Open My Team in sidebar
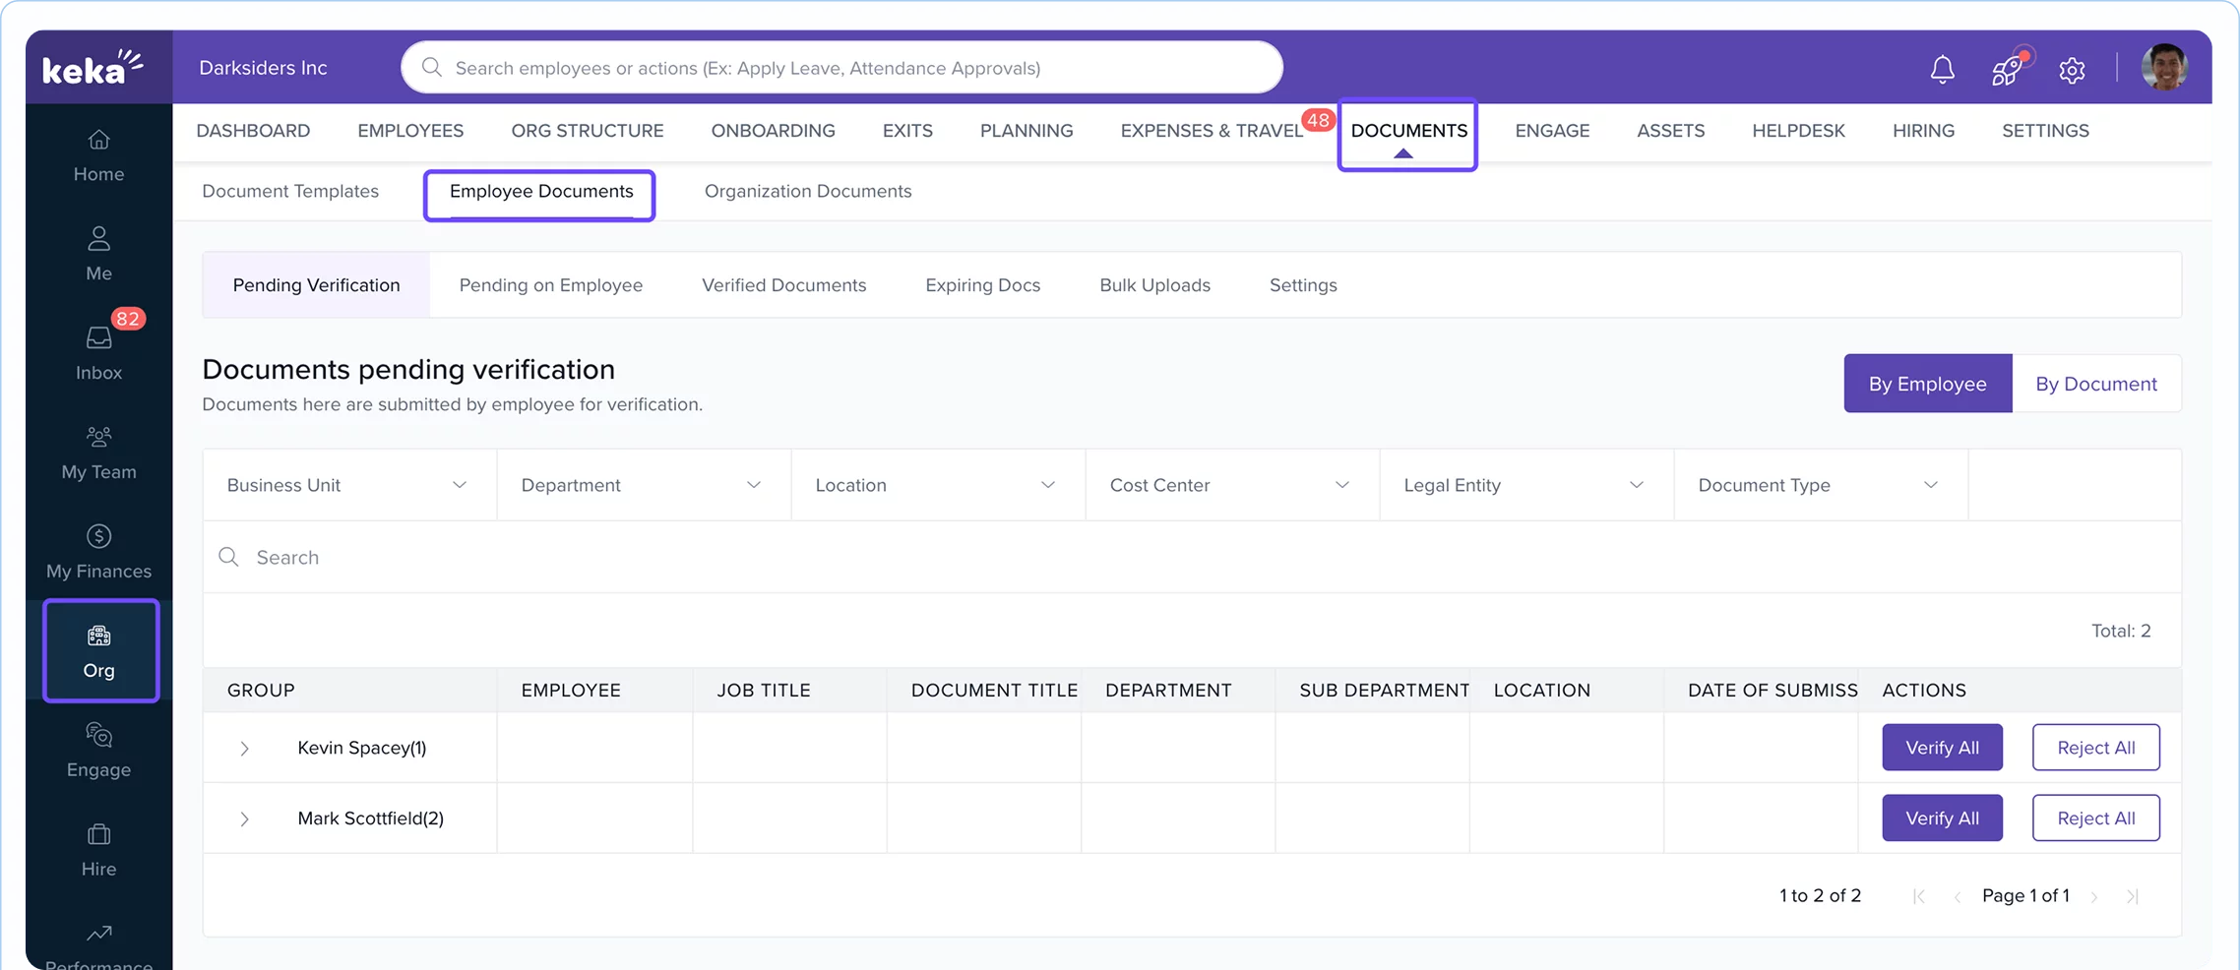 pos(98,453)
